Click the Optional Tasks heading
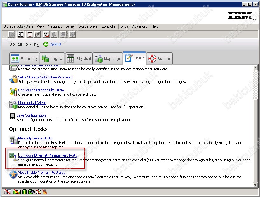 pyautogui.click(x=28, y=129)
